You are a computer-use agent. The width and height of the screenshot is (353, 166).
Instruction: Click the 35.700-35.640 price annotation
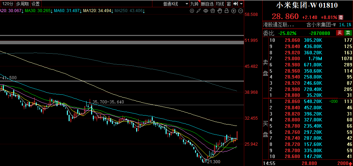click(108, 102)
